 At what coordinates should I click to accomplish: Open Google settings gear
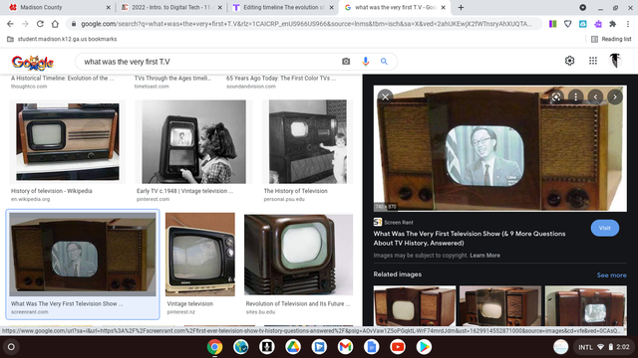pyautogui.click(x=569, y=61)
